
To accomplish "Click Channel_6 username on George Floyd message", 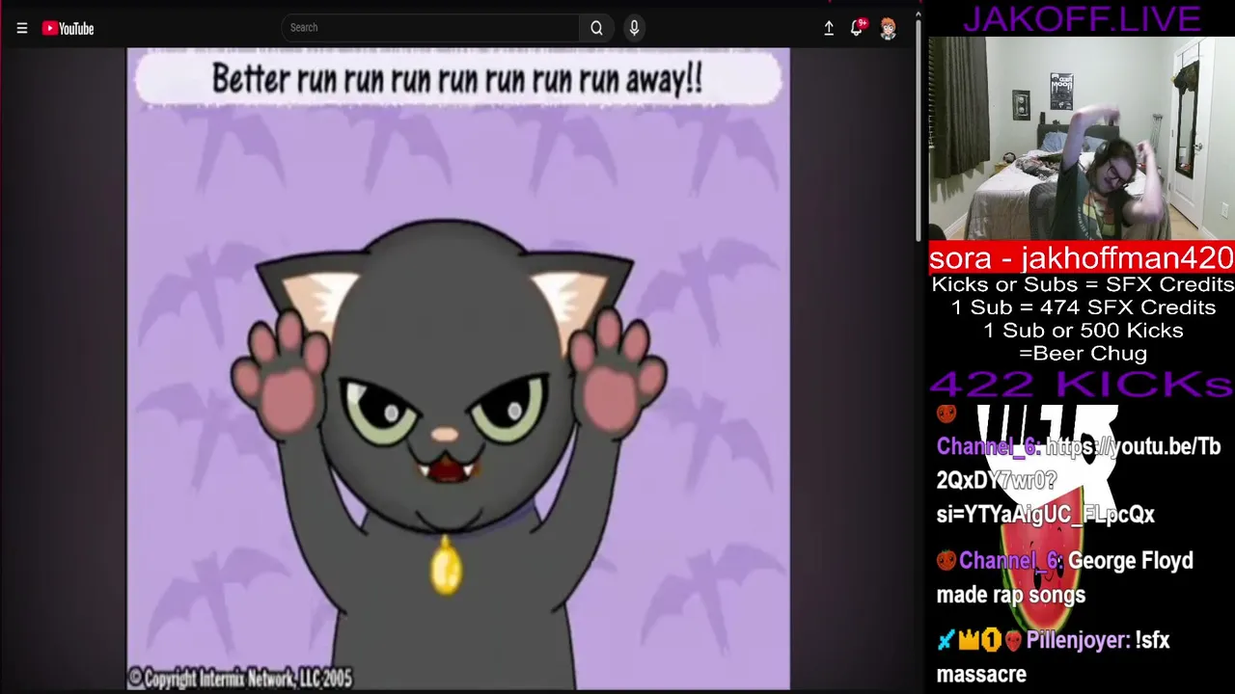I will coord(1010,561).
